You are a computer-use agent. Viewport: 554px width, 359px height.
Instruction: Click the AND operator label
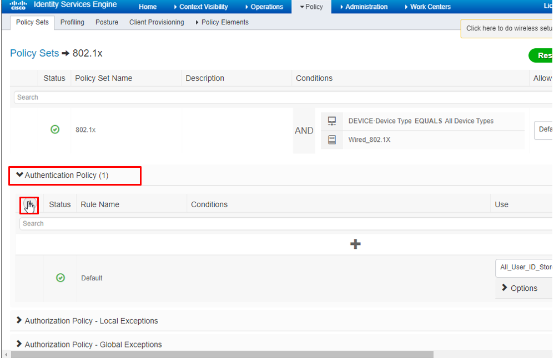[304, 131]
